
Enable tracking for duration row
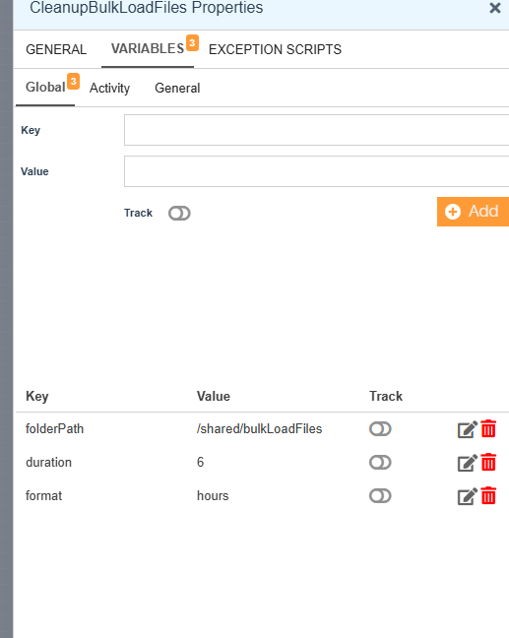pyautogui.click(x=380, y=462)
